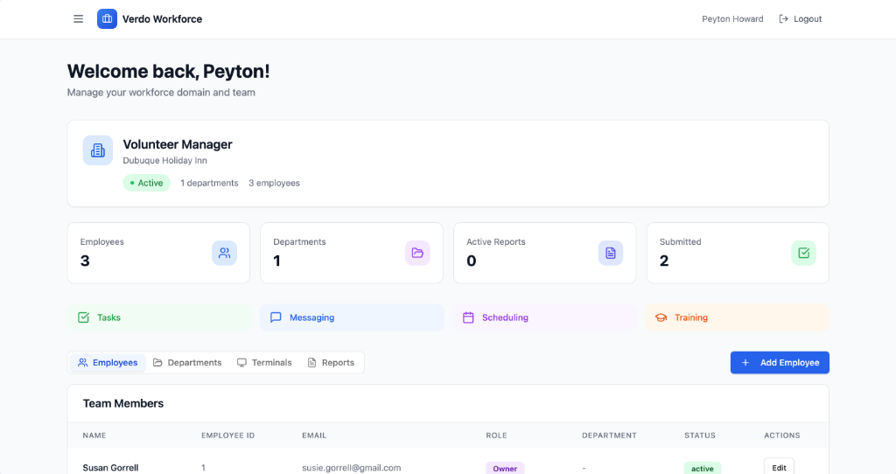Image resolution: width=896 pixels, height=474 pixels.
Task: Open the Submitted stat card
Action: point(738,253)
